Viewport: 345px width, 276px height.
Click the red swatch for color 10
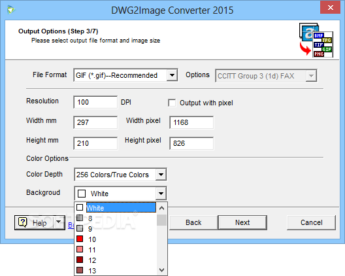(80, 239)
